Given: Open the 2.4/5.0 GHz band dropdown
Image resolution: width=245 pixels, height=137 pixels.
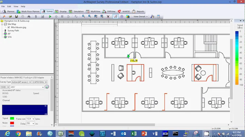Looking at the screenshot, I should [x=40, y=82].
